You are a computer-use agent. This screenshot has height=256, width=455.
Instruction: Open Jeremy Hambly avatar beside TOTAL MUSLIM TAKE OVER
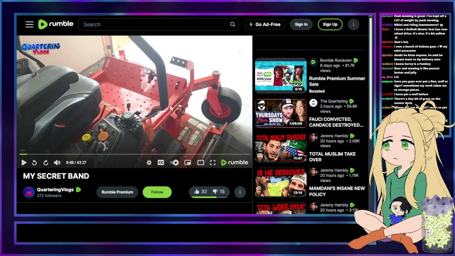(313, 138)
